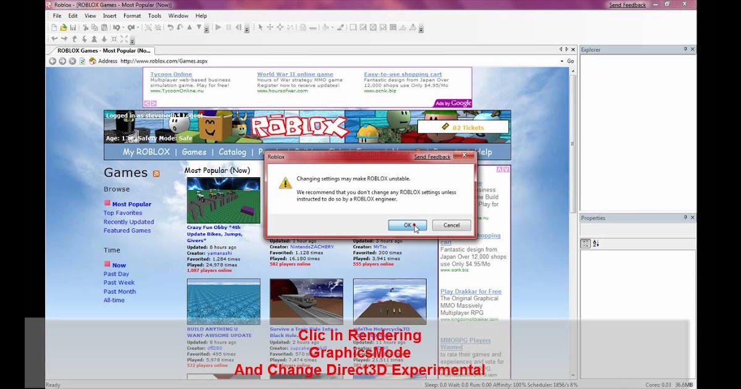Click the Home icon beside Address
Screen dimensions: 741x389
[x=93, y=61]
